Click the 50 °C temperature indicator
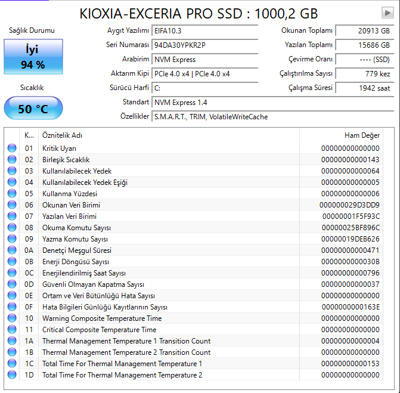400x393 pixels. coord(33,108)
